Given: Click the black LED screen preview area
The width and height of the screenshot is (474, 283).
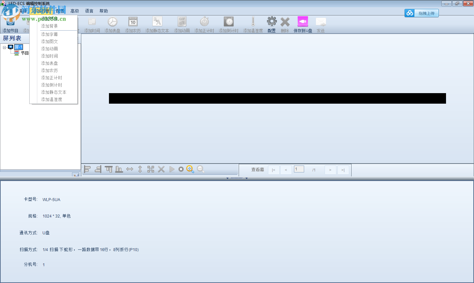Looking at the screenshot, I should coord(277,98).
